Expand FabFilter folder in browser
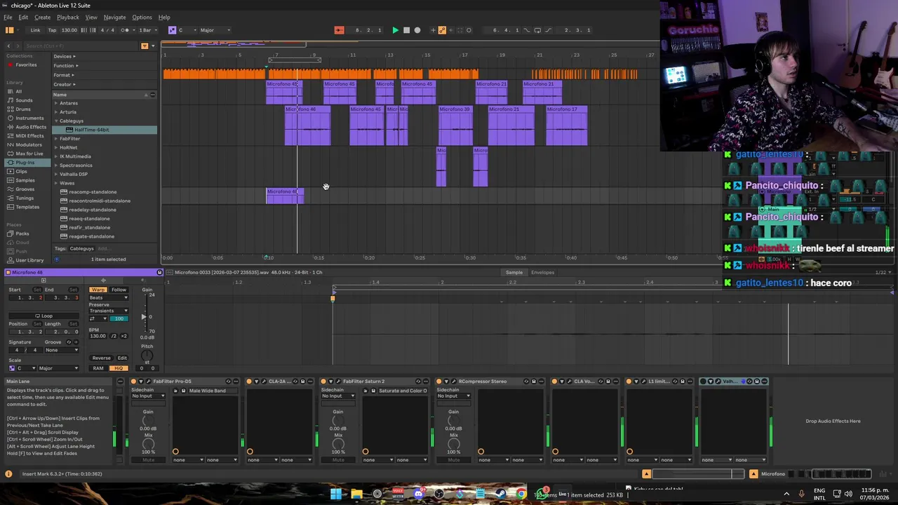The image size is (898, 505). click(x=56, y=139)
